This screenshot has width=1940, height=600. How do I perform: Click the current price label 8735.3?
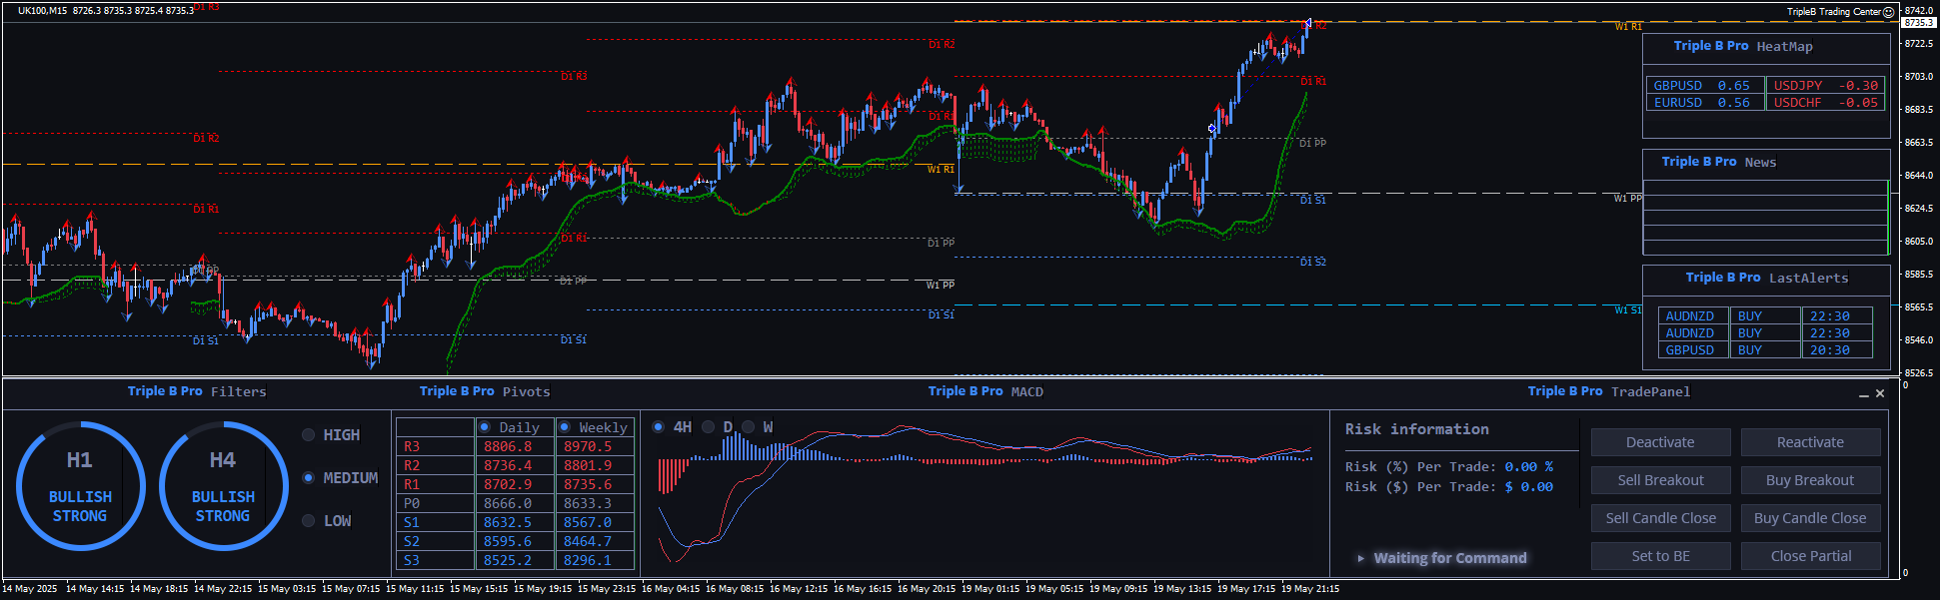(1918, 22)
